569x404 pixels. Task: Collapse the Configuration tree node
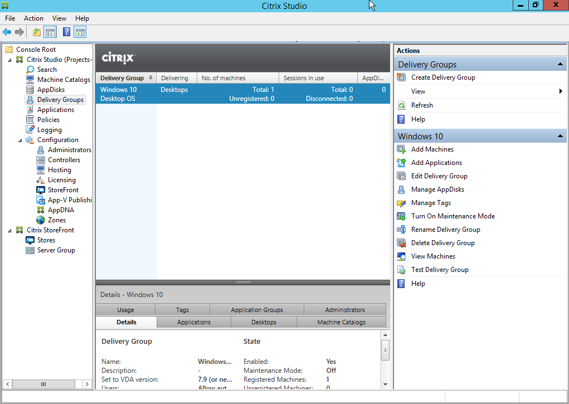click(20, 140)
